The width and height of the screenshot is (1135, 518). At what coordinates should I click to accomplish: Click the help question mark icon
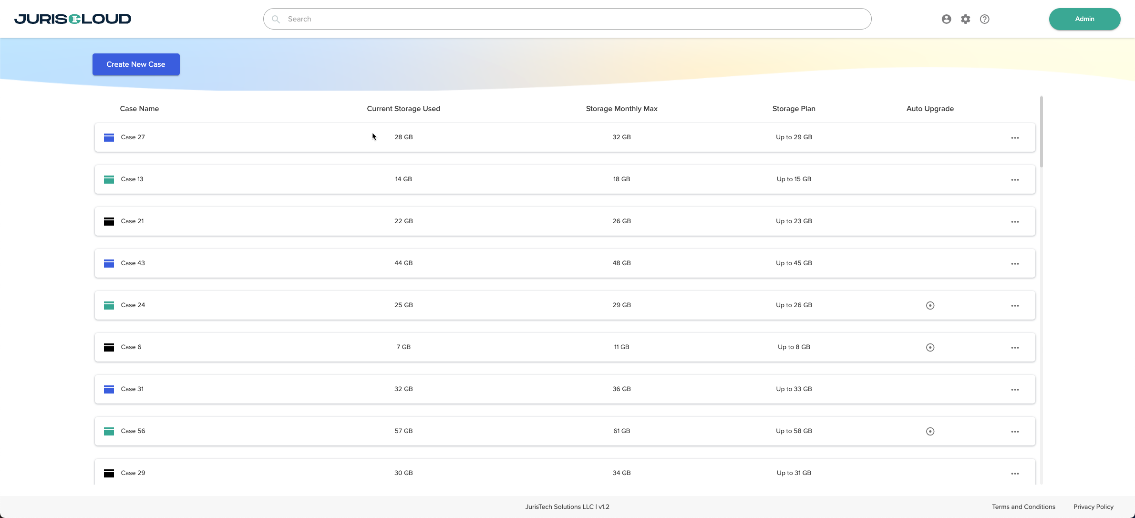pos(984,19)
